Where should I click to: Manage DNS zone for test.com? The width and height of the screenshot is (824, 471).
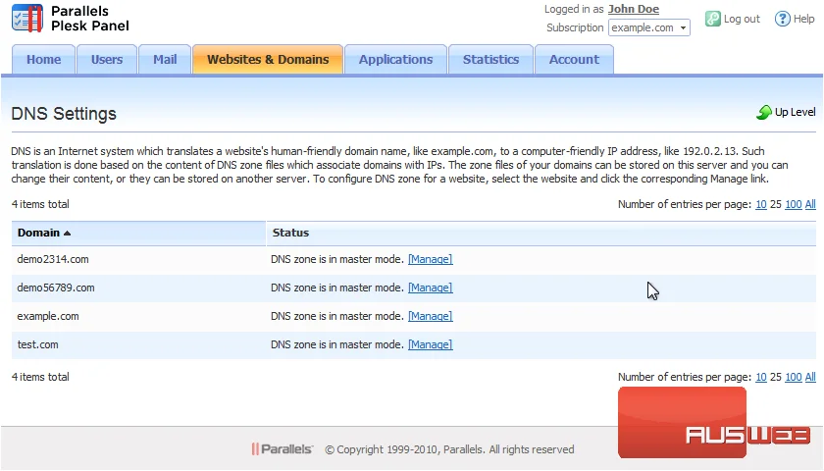(431, 344)
